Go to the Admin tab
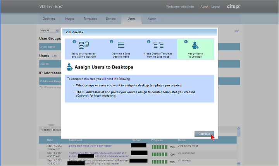This screenshot has height=166, width=279. click(152, 19)
